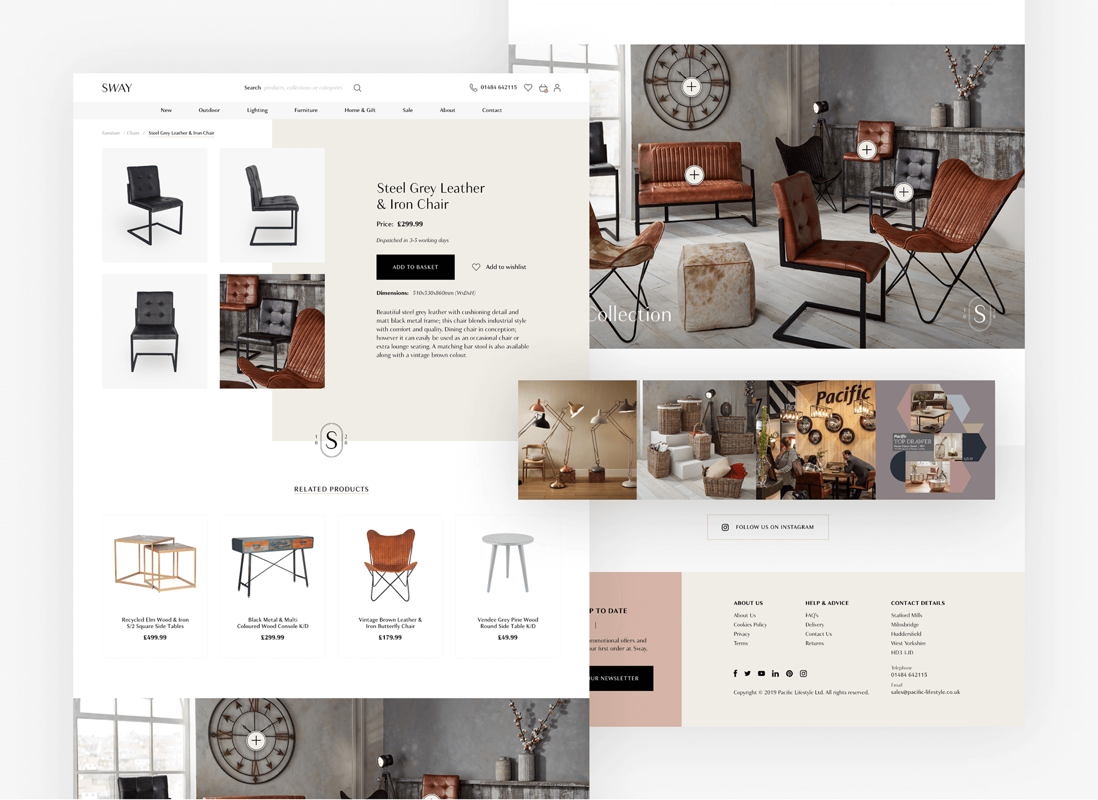Image resolution: width=1098 pixels, height=800 pixels.
Task: Open the Outdoor menu item
Action: [209, 110]
